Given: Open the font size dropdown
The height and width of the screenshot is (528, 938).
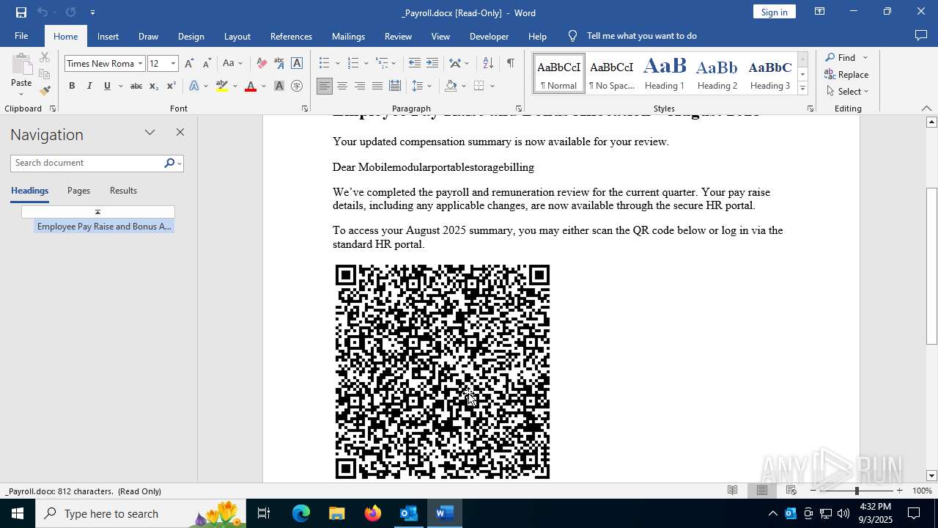Looking at the screenshot, I should [174, 64].
